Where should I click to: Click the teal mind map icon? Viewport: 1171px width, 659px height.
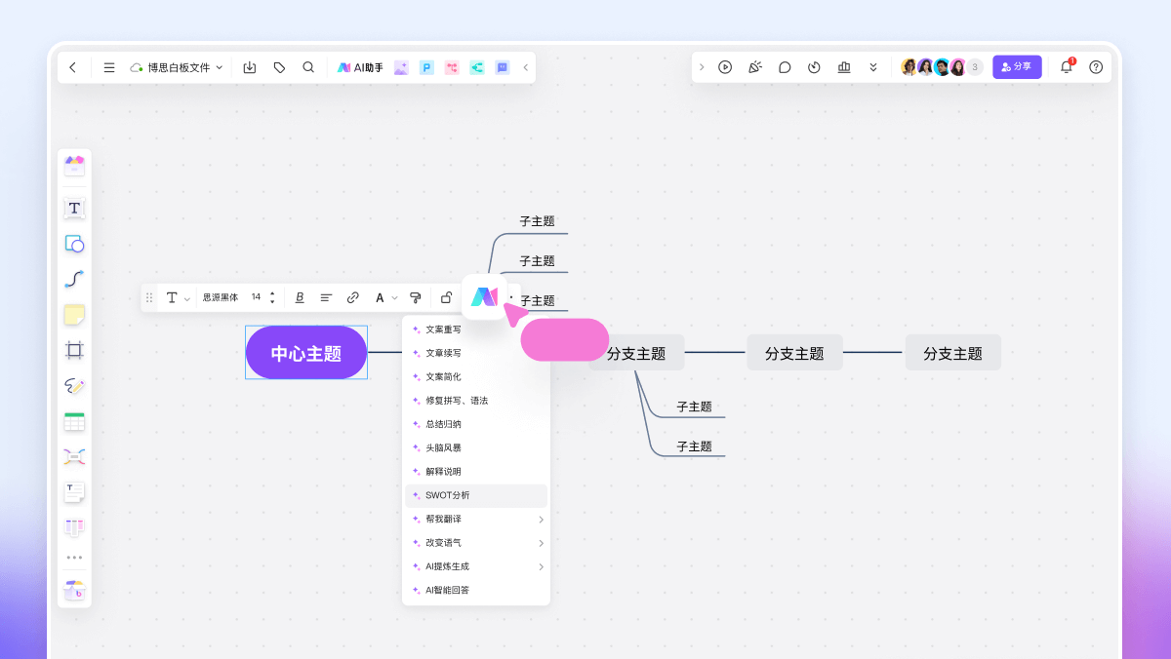477,67
